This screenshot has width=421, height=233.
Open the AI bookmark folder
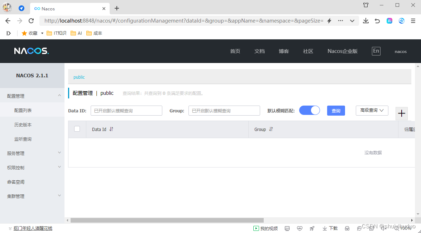76,33
